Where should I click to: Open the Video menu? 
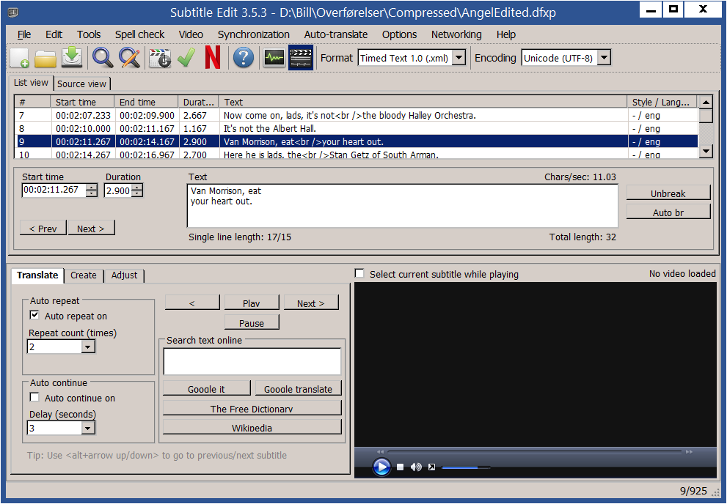point(191,34)
